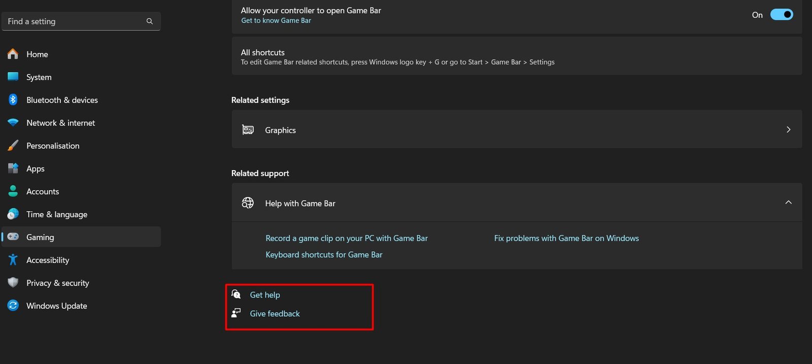Click the Accounts person icon
The height and width of the screenshot is (364, 812).
pos(13,191)
